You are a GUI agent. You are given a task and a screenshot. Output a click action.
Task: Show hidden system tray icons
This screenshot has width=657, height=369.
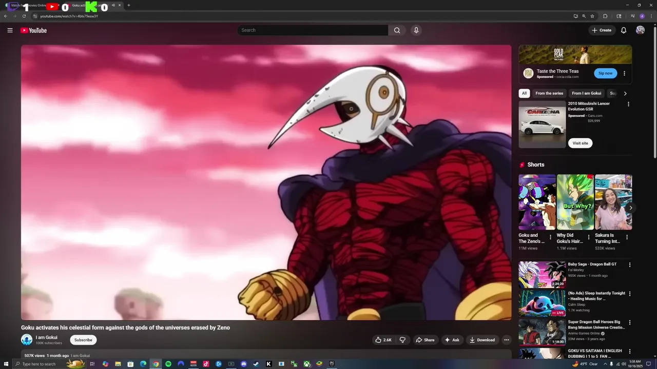(605, 364)
